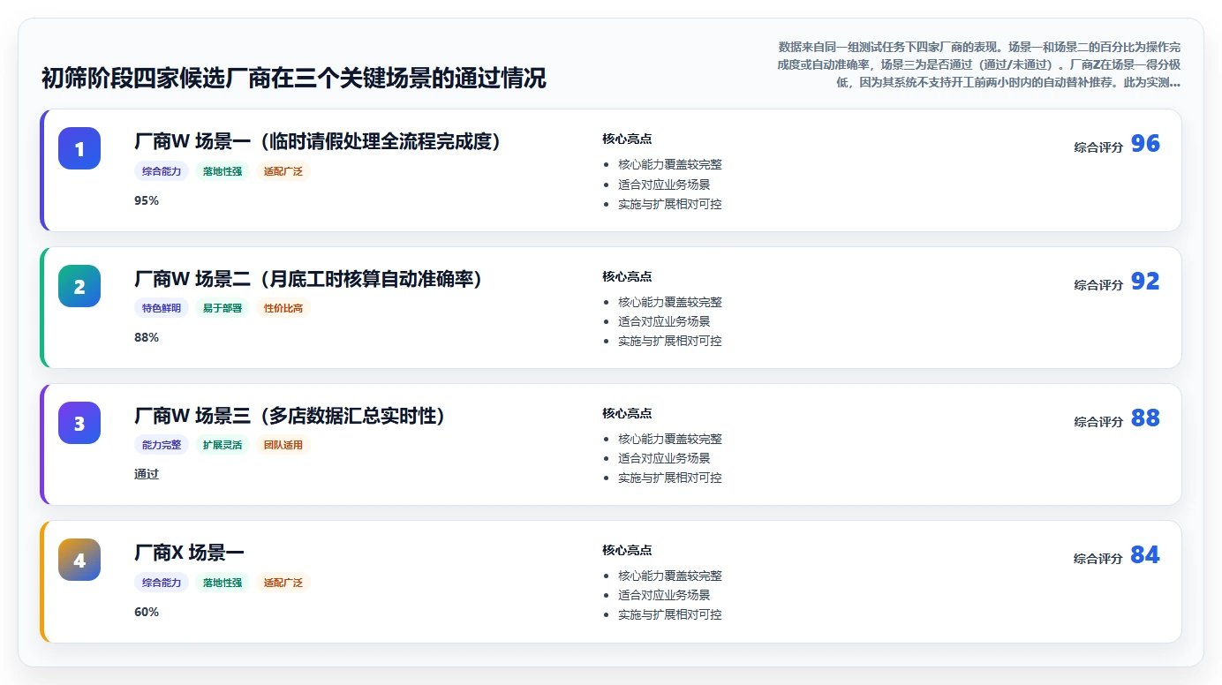Screen dimensions: 1222x685
Task: Select the 性价比高 tag
Action: click(x=283, y=308)
